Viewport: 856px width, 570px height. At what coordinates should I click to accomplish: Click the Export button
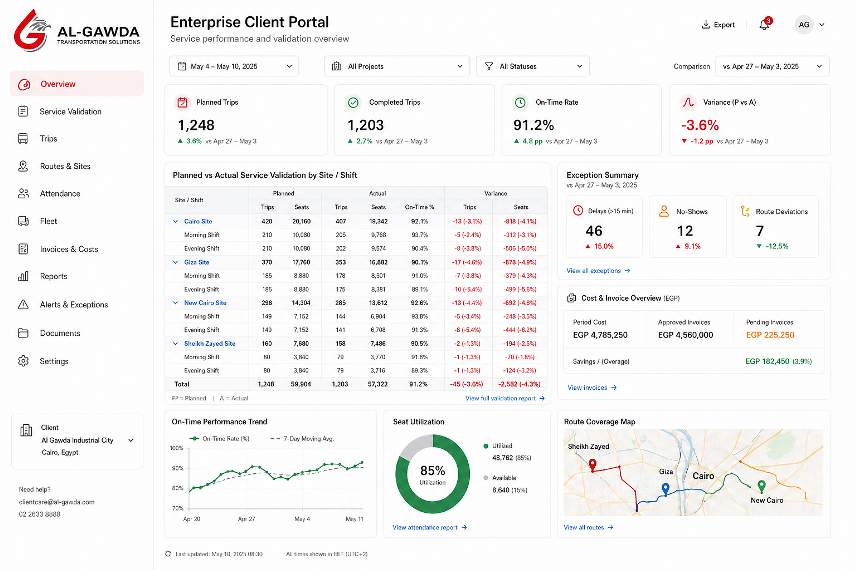(718, 25)
